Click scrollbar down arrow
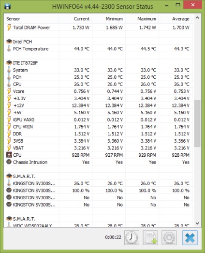This screenshot has width=205, height=253. [197, 223]
